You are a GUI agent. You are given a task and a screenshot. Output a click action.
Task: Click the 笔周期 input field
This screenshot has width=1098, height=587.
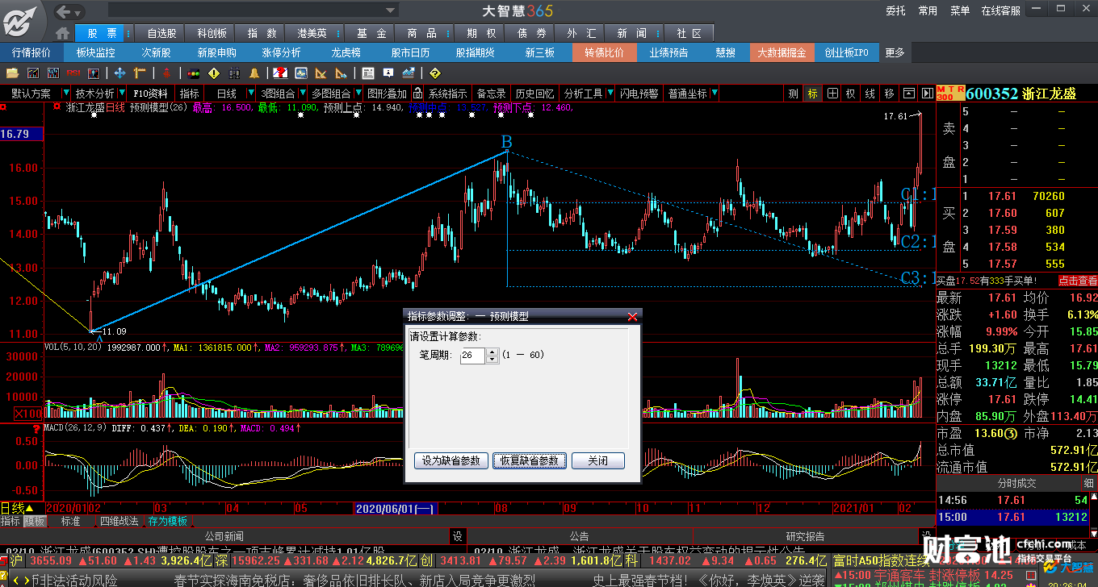coord(471,355)
